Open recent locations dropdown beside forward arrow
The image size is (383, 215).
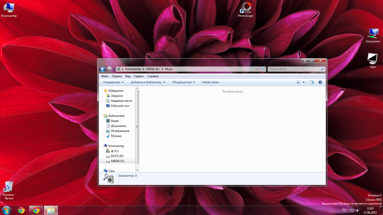coord(114,69)
